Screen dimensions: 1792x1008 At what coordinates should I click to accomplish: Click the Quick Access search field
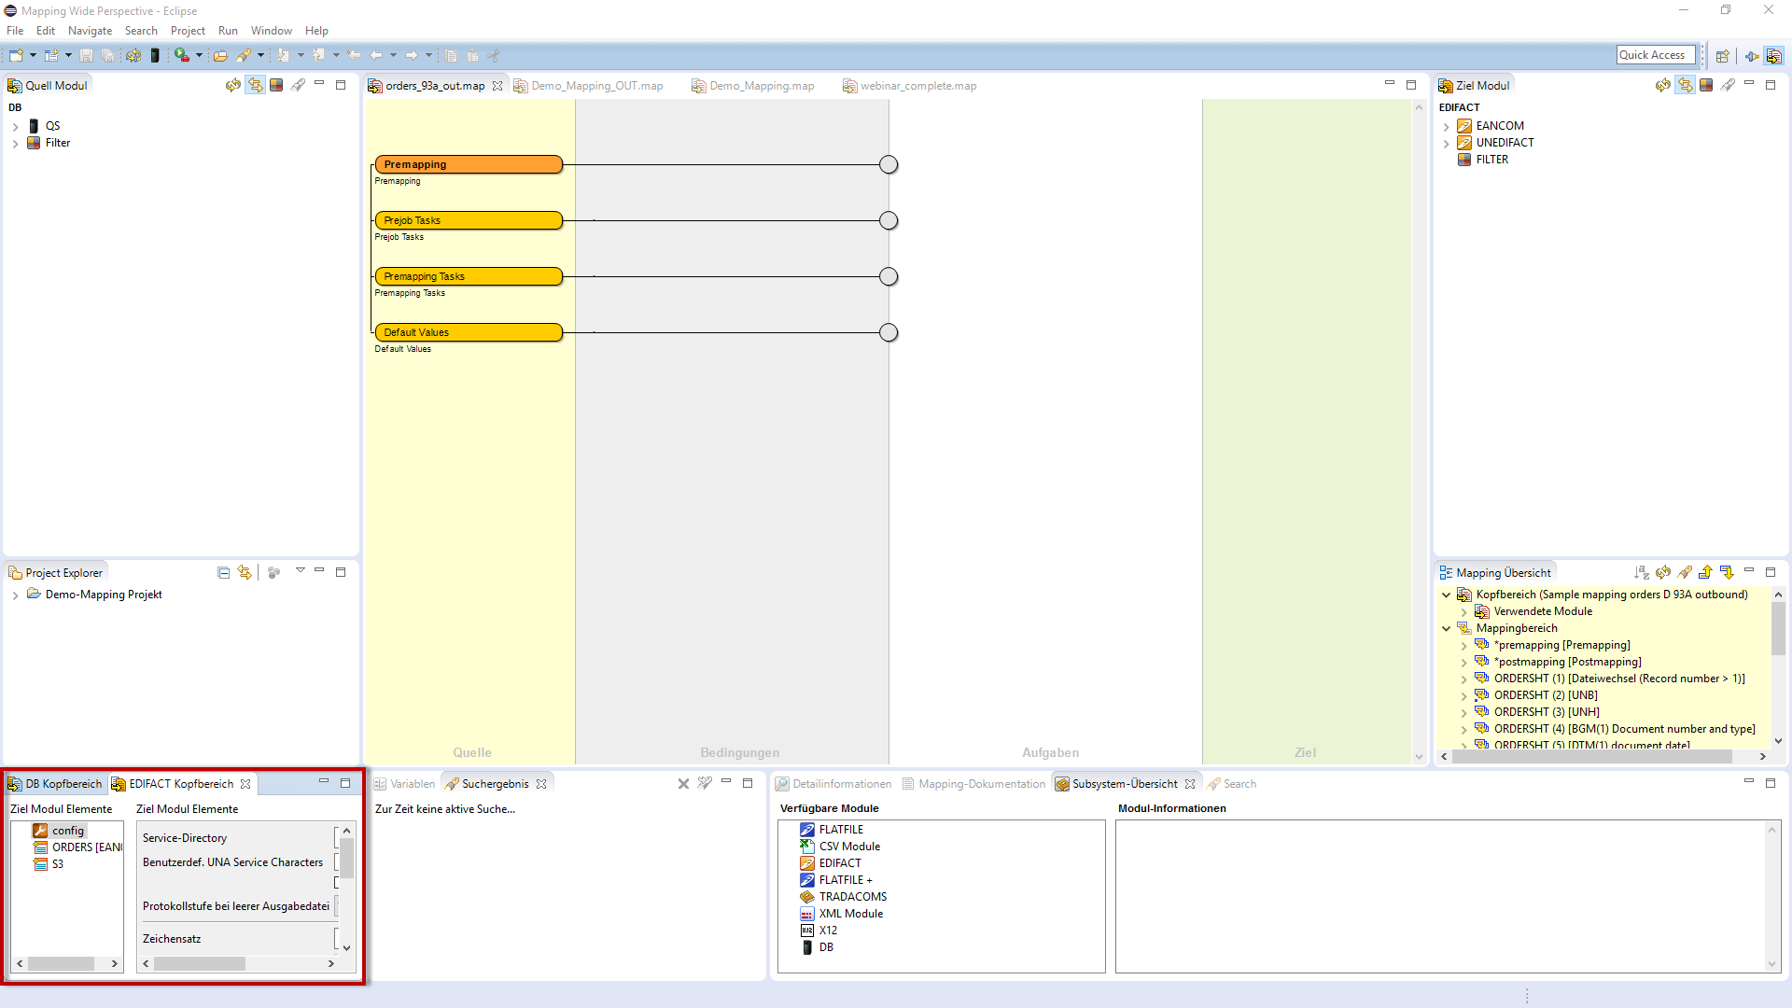click(1655, 55)
